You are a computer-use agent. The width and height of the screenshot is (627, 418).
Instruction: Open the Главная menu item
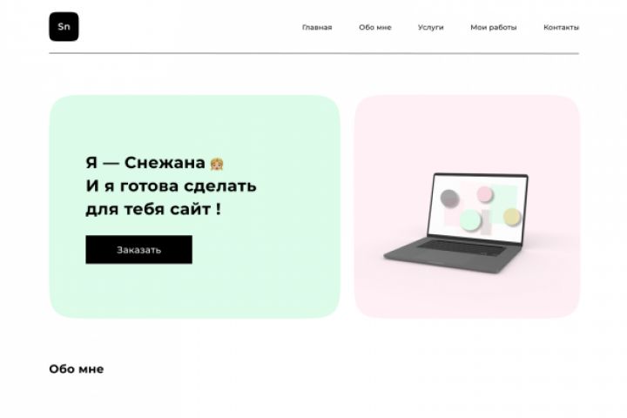pos(317,28)
